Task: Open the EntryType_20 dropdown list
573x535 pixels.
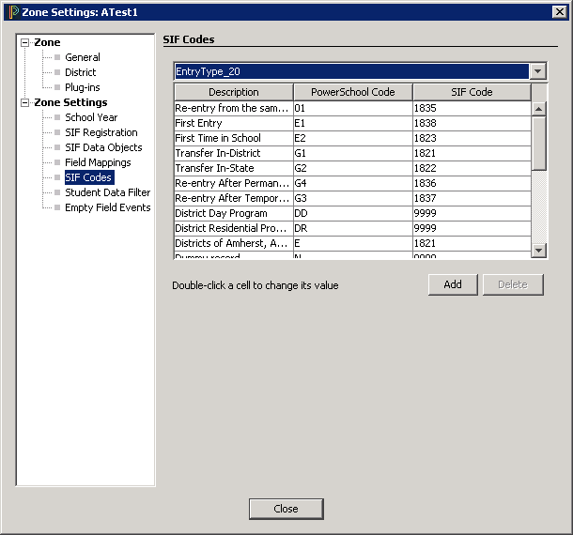Action: (x=537, y=71)
